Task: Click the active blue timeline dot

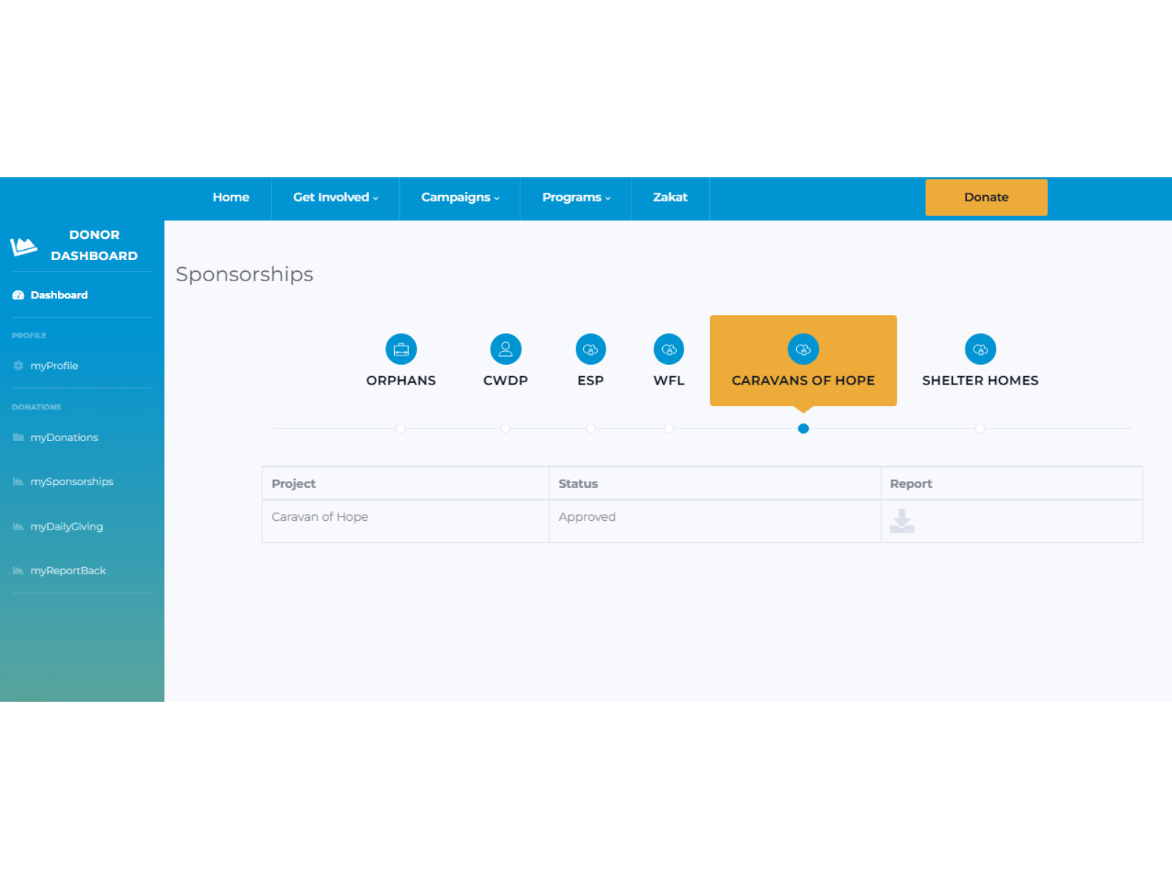Action: 804,429
